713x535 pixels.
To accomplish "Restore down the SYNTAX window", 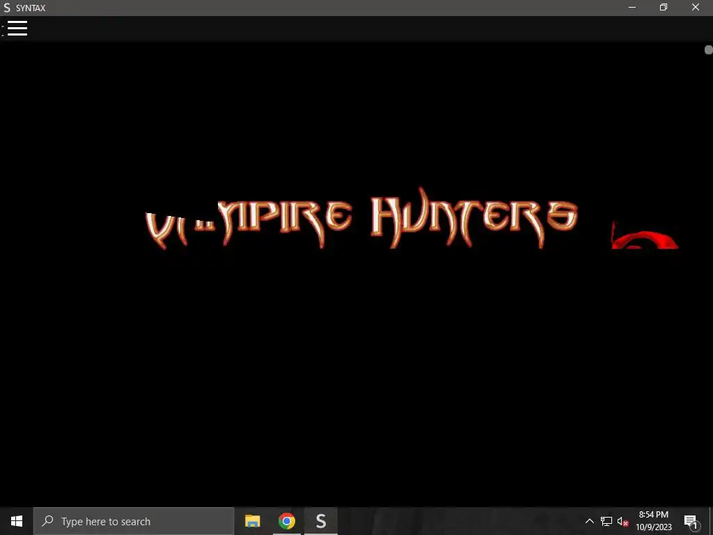I will pyautogui.click(x=664, y=7).
